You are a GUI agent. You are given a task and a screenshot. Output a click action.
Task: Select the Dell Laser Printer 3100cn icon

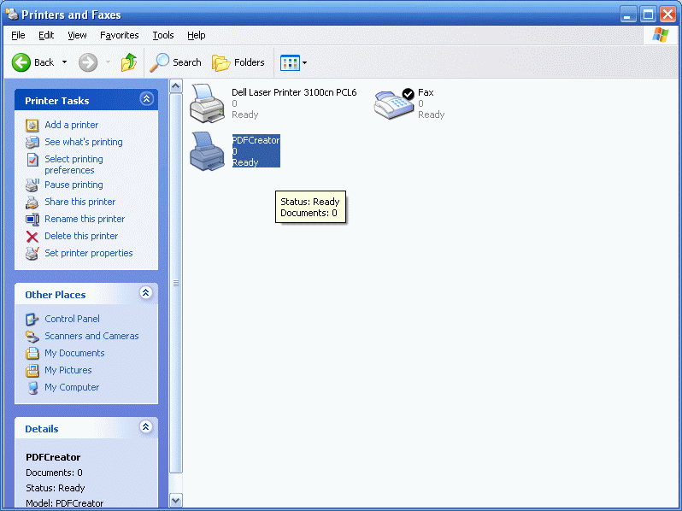pyautogui.click(x=207, y=103)
